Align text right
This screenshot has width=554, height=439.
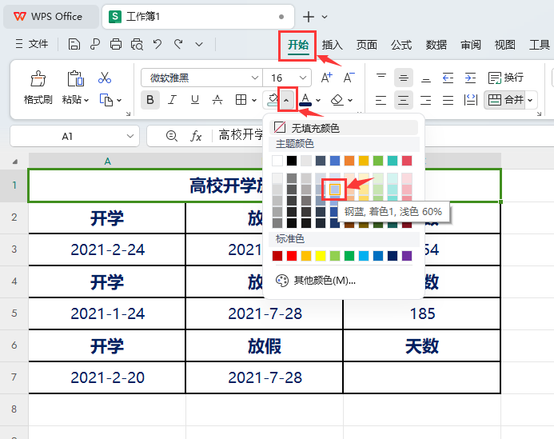[x=426, y=100]
